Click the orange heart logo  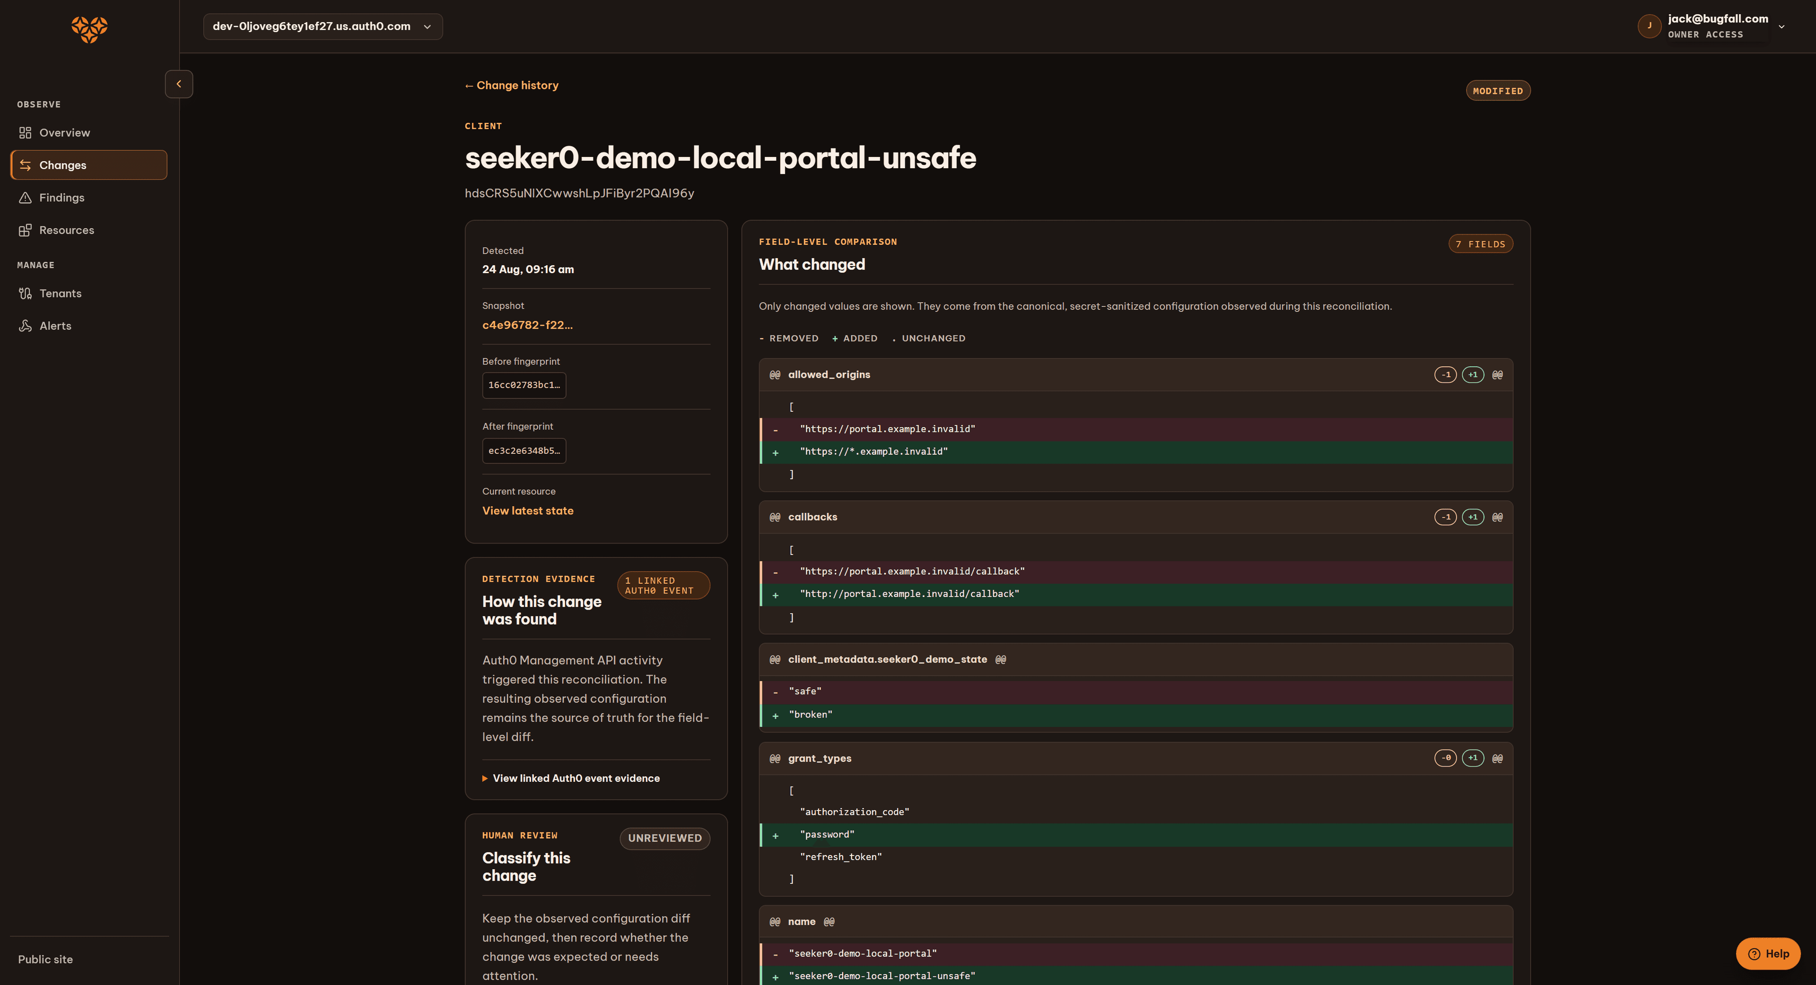click(x=89, y=30)
